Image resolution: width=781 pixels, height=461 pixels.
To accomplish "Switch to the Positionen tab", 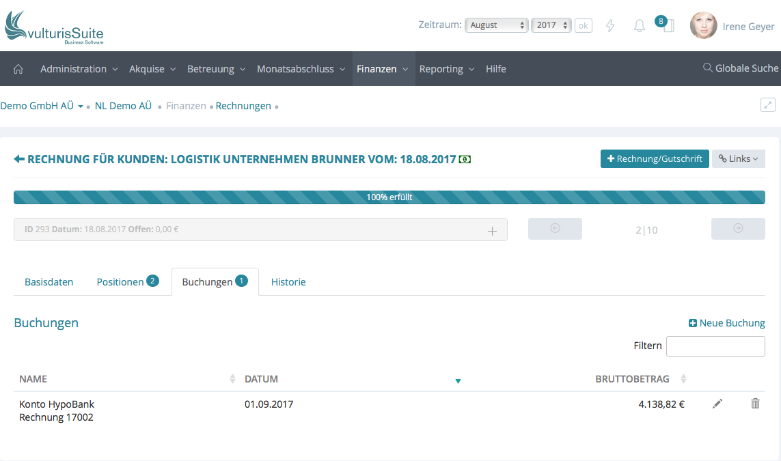I will tap(127, 281).
